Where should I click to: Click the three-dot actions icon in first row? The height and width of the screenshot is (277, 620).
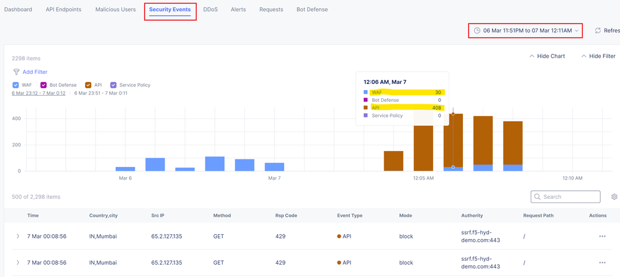[601, 237]
